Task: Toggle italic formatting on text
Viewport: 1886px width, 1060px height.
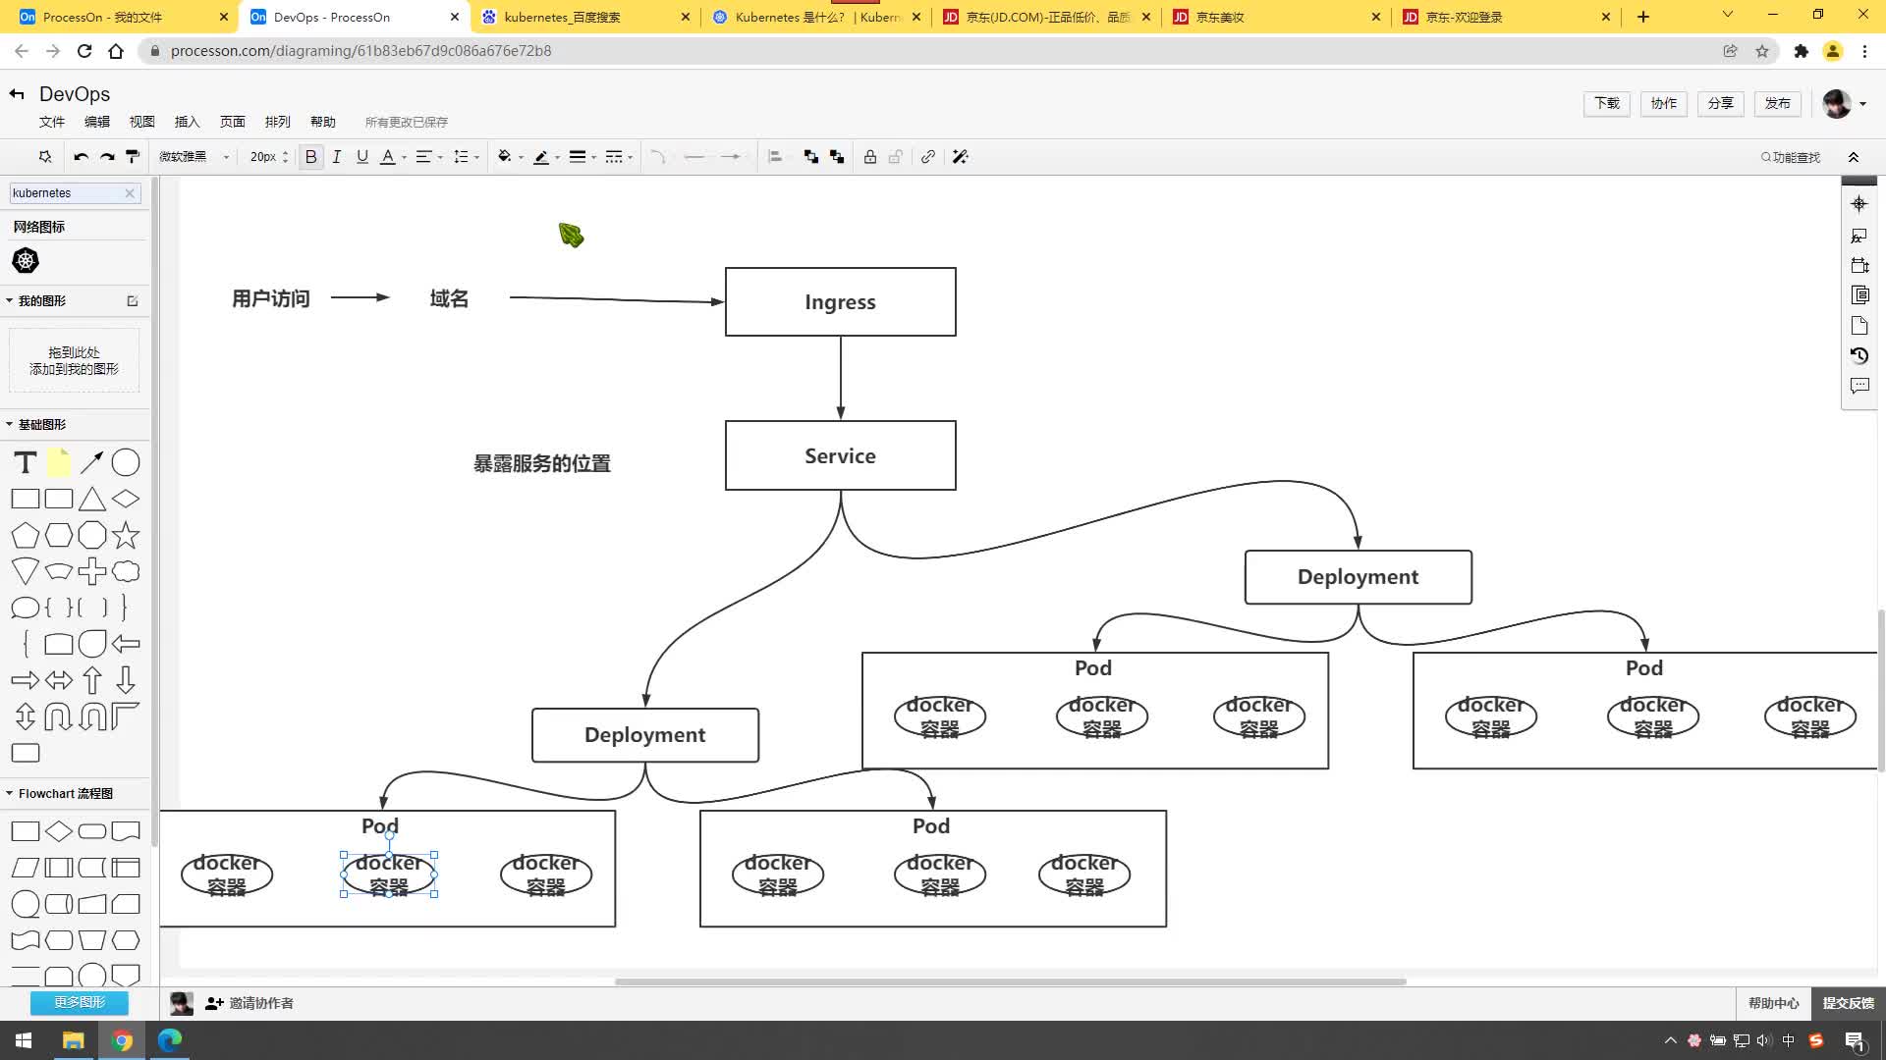Action: tap(336, 157)
